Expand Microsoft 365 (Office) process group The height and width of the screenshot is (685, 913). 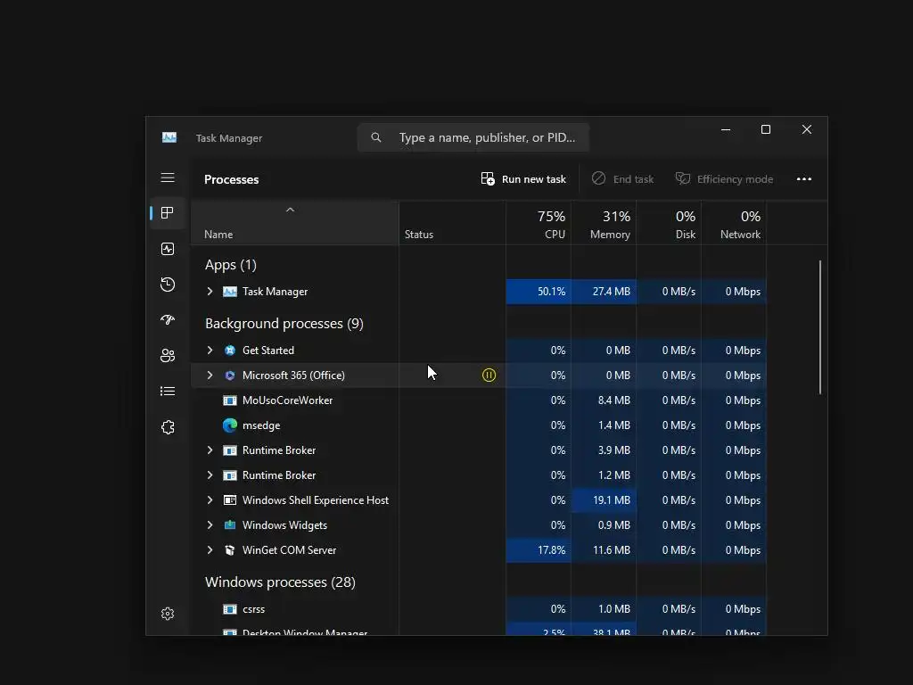click(210, 376)
